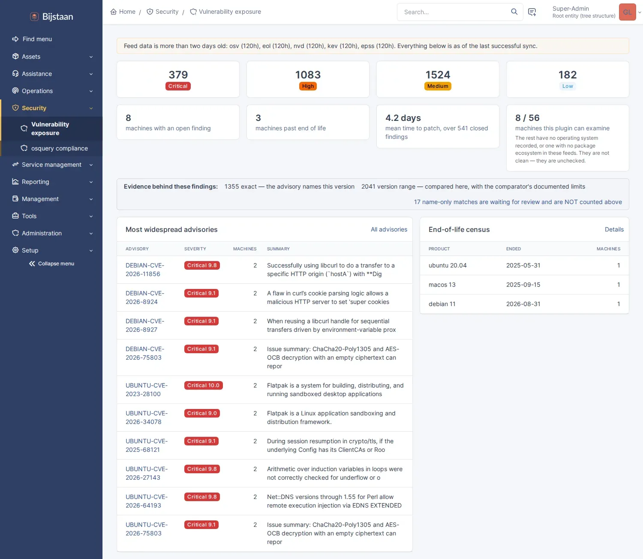Click the 379 Critical findings card
Image resolution: width=643 pixels, height=559 pixels.
click(x=178, y=79)
